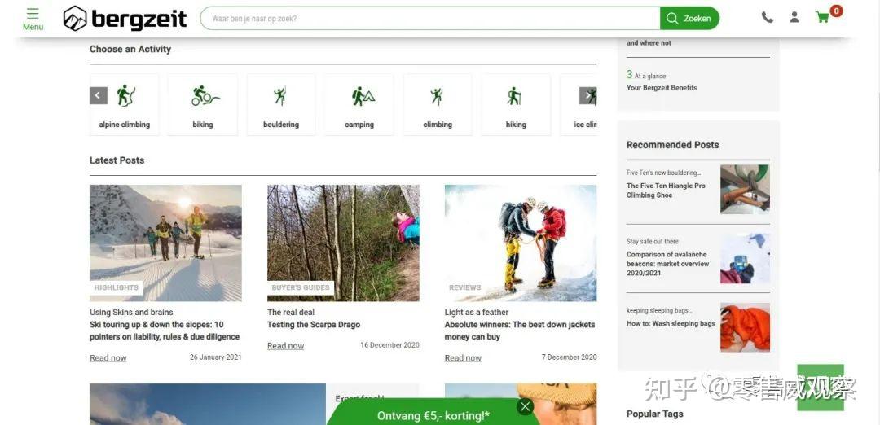Open the shopping cart icon

[823, 17]
